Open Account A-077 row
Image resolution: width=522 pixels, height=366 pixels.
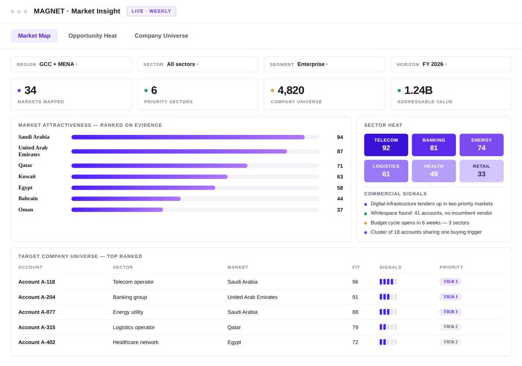(x=261, y=312)
